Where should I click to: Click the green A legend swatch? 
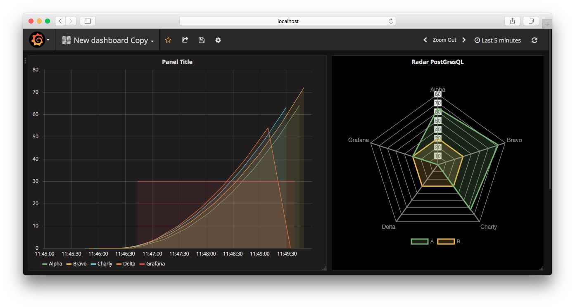419,241
